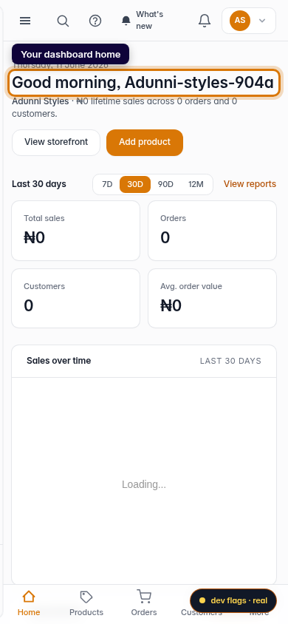Screen dimensions: 288x624
Task: Open the What's new announcements
Action: 143,20
